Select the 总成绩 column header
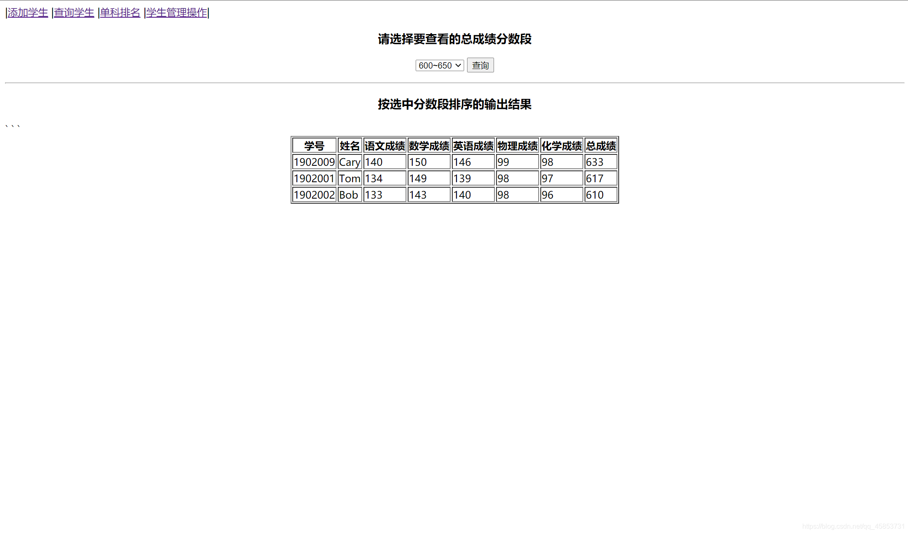Viewport: 908px width, 534px height. pyautogui.click(x=601, y=146)
